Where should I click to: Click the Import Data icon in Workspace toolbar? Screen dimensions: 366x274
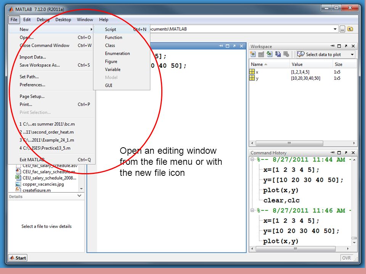click(x=270, y=54)
